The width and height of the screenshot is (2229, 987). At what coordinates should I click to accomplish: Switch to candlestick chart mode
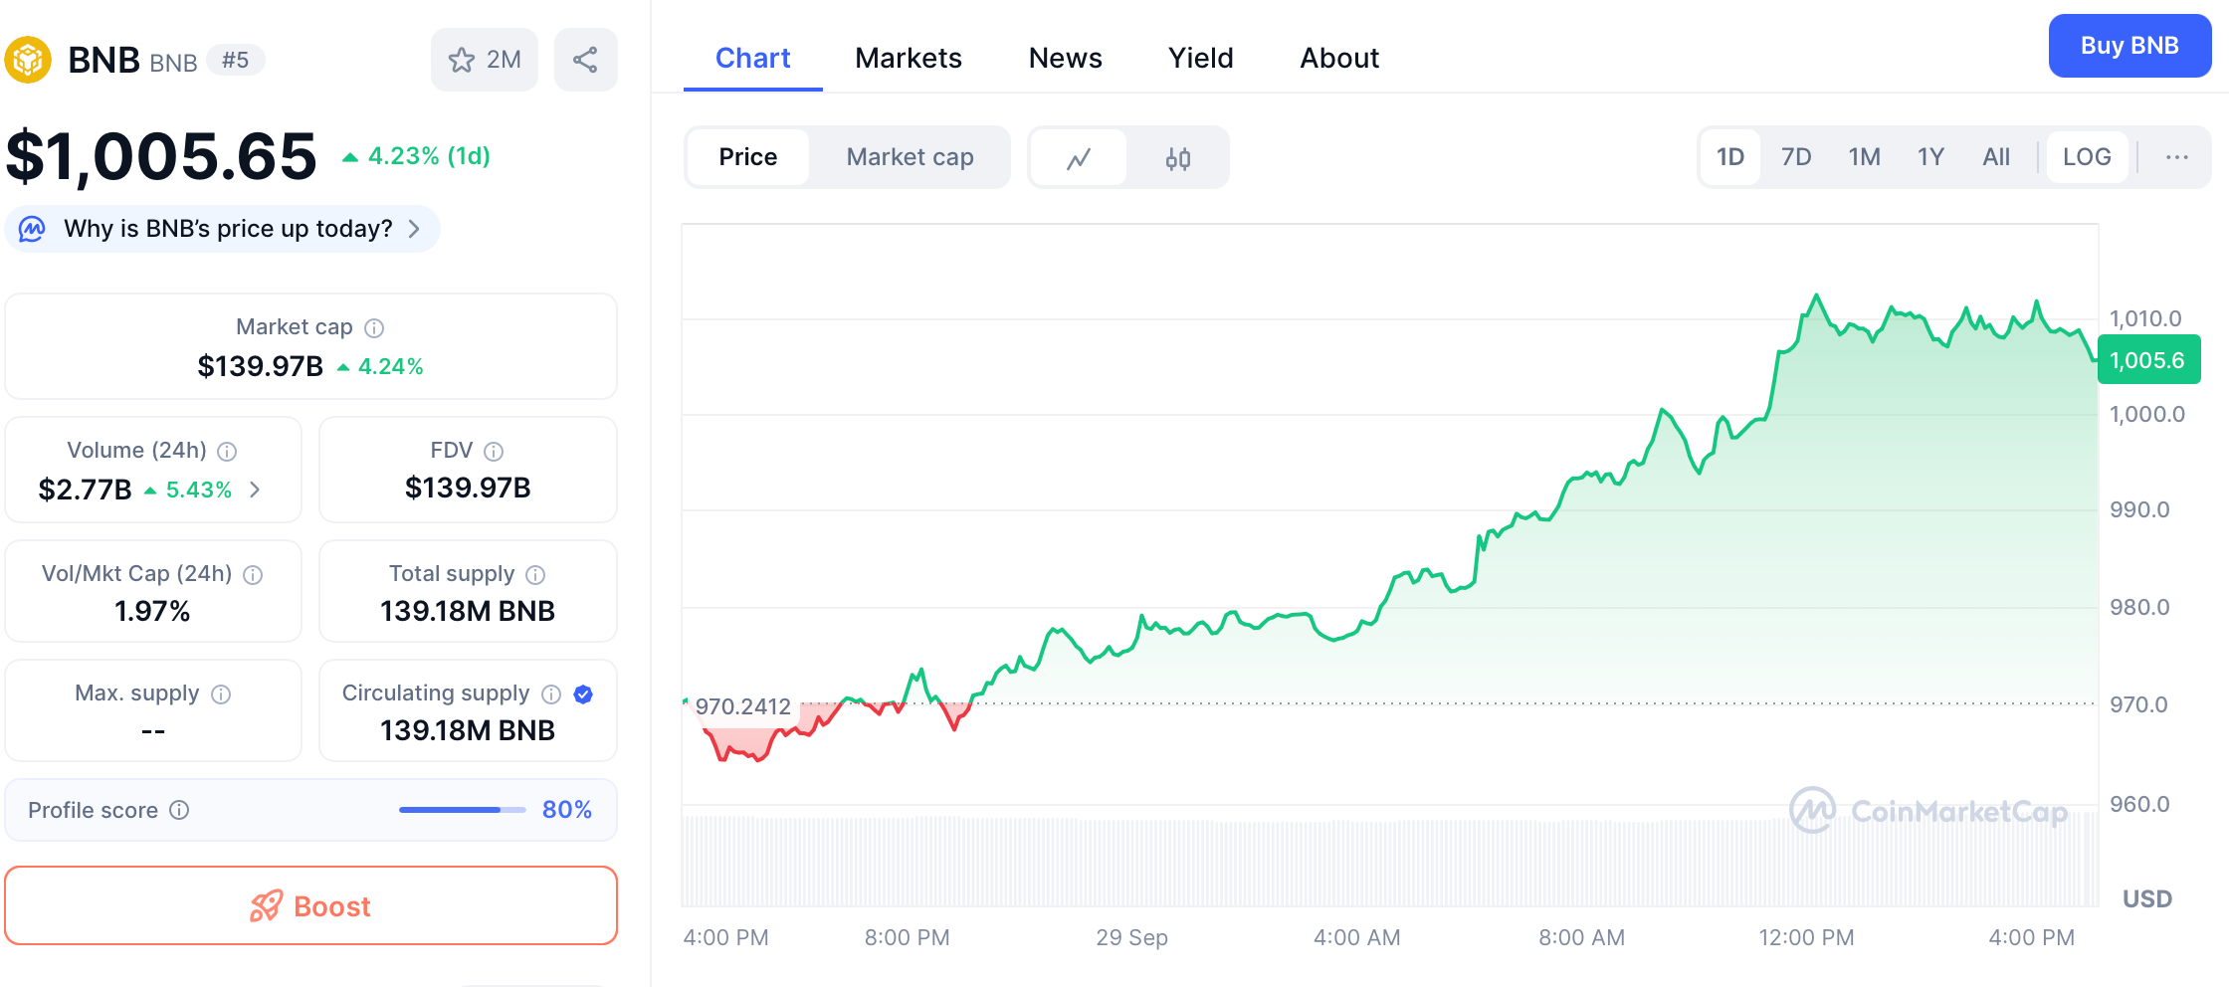pos(1179,157)
